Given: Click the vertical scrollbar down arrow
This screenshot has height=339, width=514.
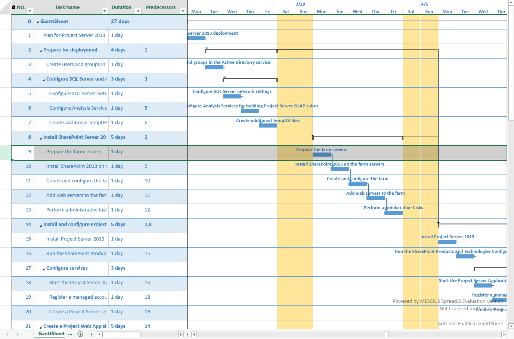Looking at the screenshot, I should click(511, 326).
